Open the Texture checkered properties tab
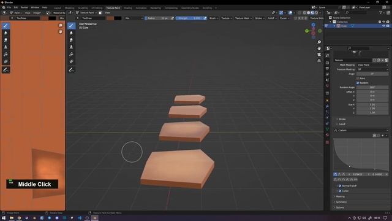Image resolution: width=392 pixels, height=221 pixels. click(x=327, y=142)
